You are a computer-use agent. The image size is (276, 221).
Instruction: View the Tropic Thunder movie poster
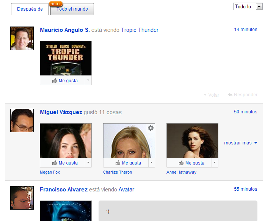(x=66, y=58)
